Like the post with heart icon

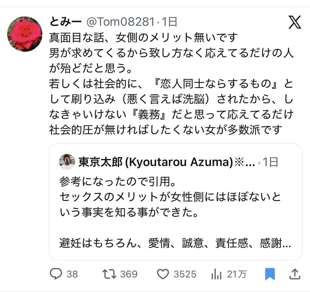click(x=163, y=274)
